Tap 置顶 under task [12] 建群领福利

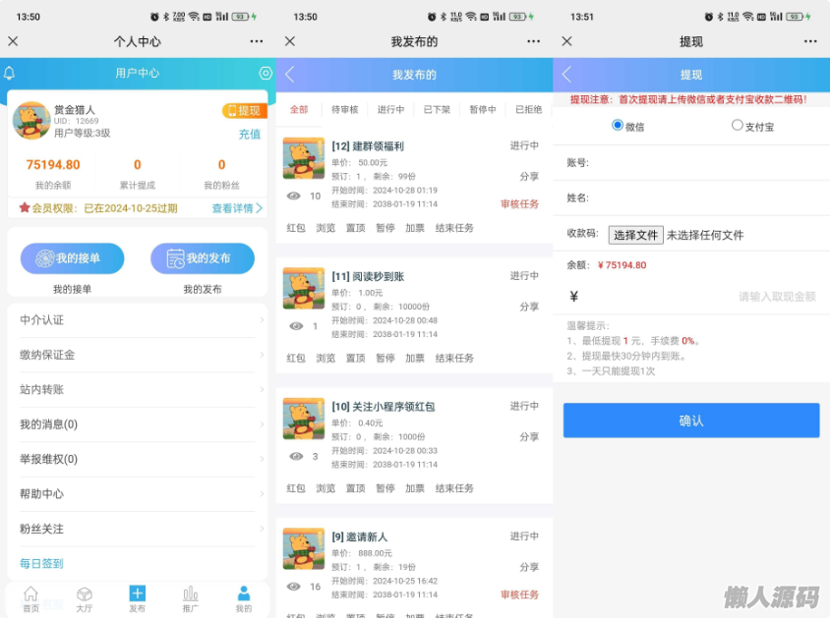pyautogui.click(x=356, y=228)
